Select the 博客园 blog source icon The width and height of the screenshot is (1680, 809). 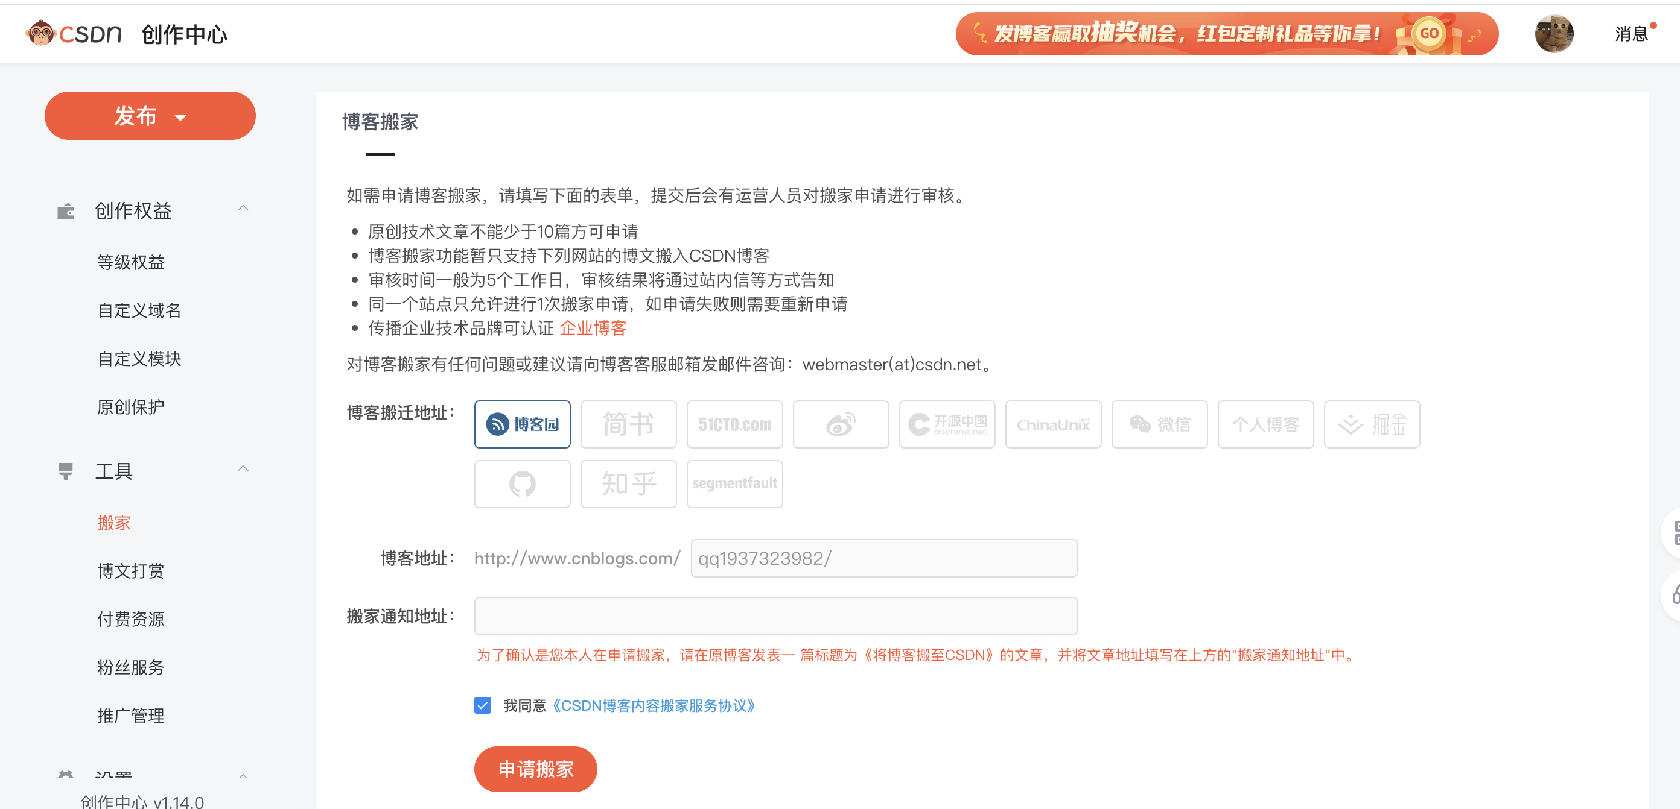pos(522,424)
